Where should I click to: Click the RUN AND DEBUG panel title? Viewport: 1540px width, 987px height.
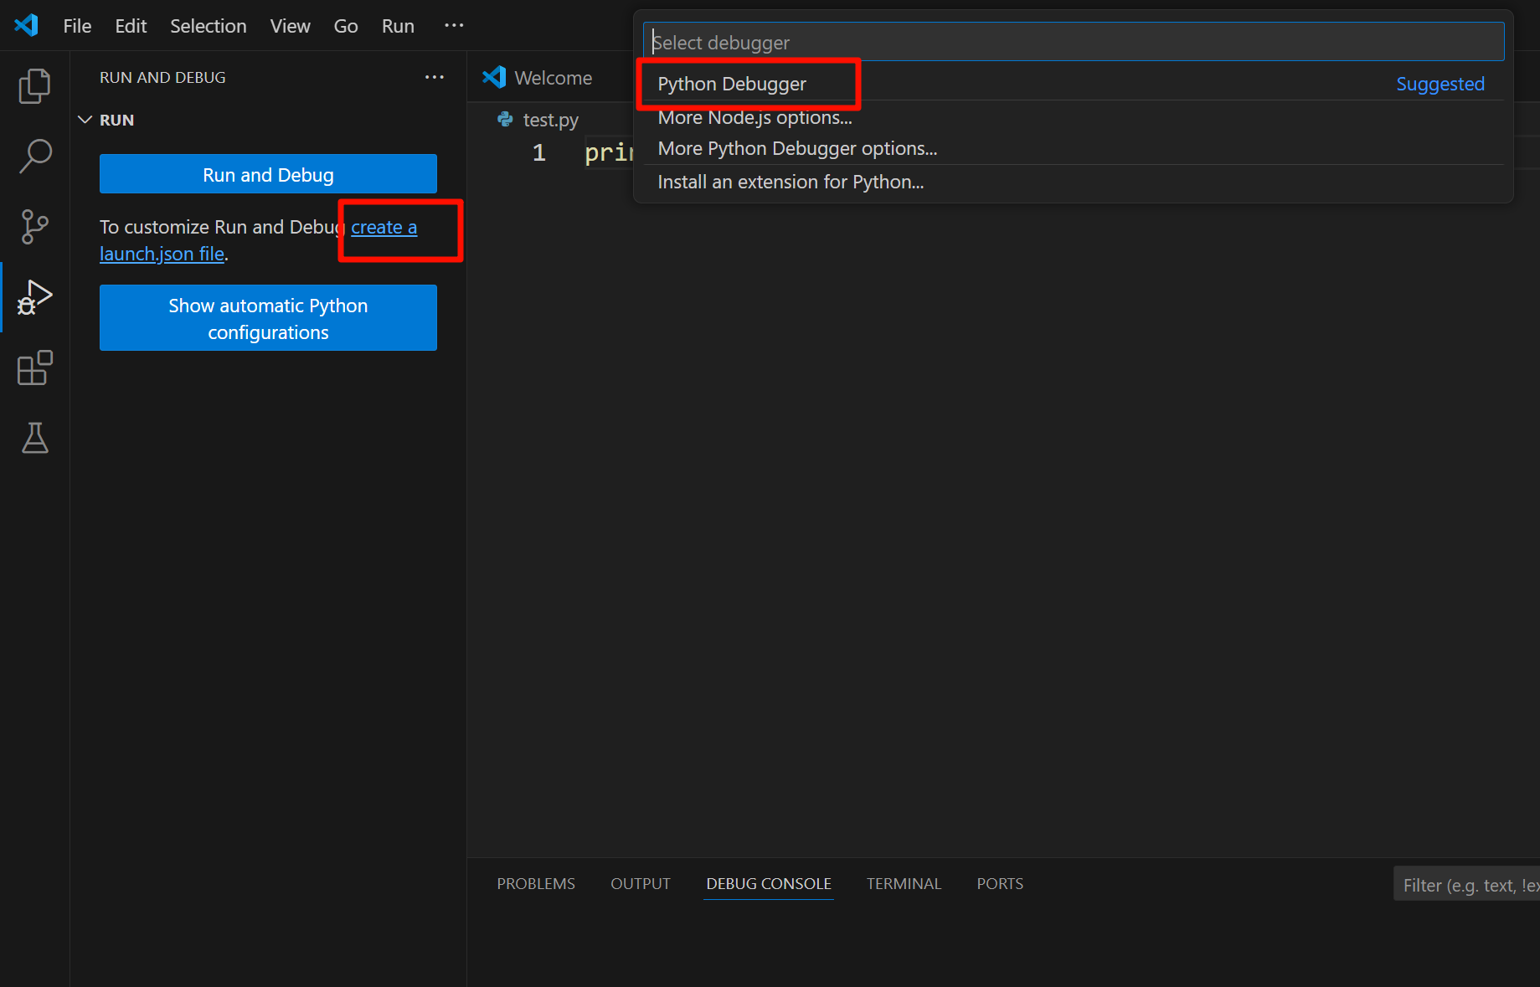pos(162,77)
